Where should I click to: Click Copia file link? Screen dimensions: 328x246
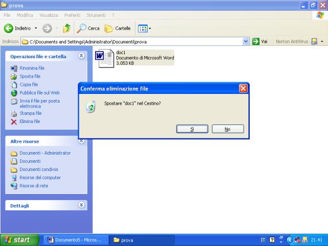(x=29, y=84)
